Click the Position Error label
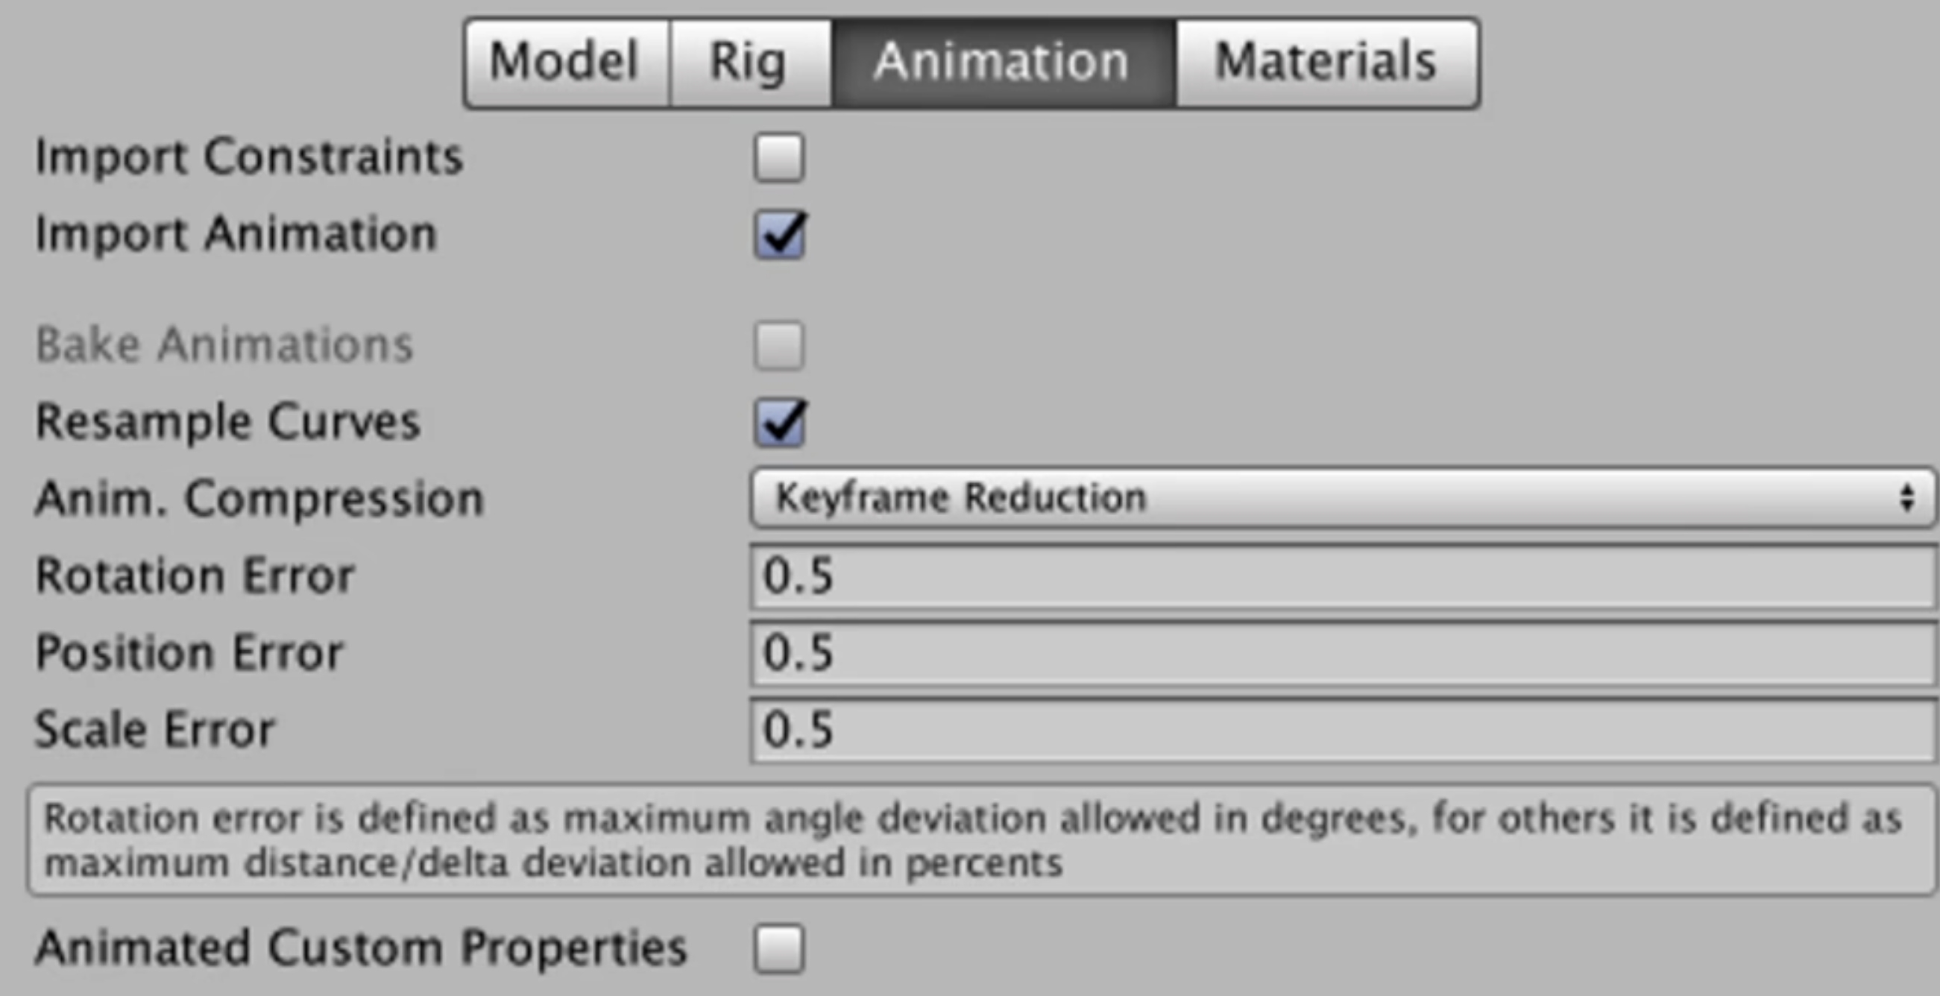1940x996 pixels. click(190, 653)
